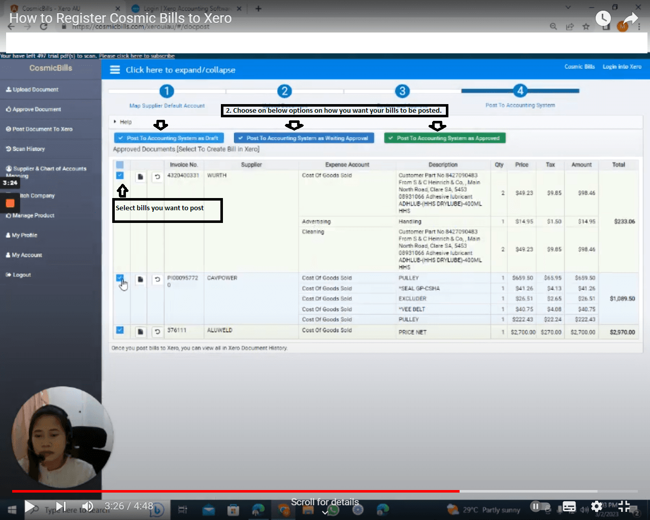Open Upload Document in the sidebar
This screenshot has height=520, width=650.
click(32, 89)
